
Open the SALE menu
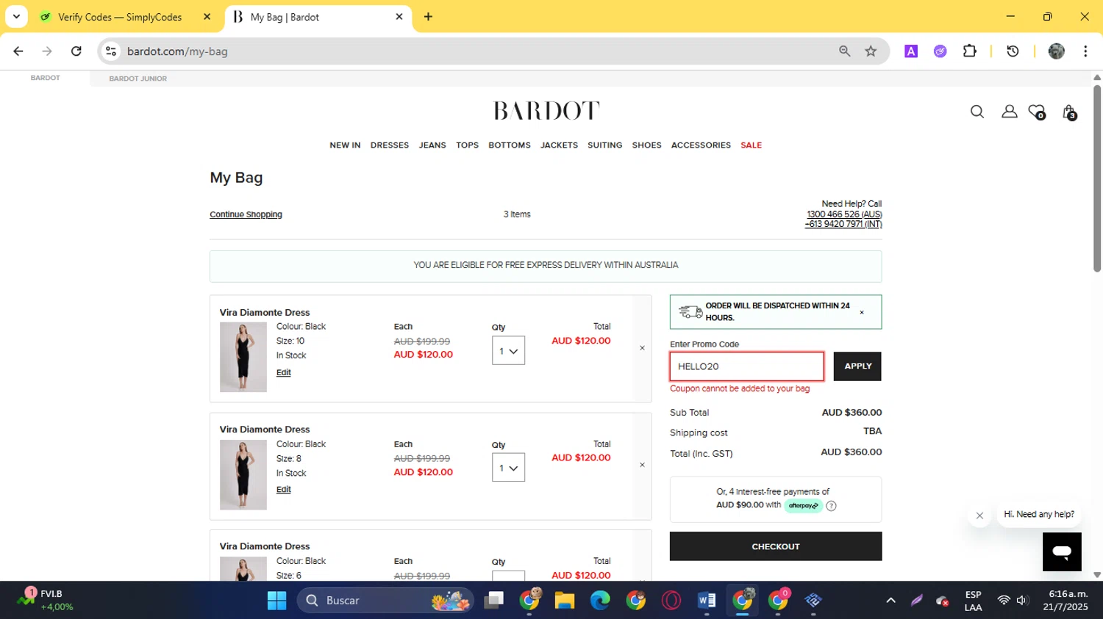(751, 145)
